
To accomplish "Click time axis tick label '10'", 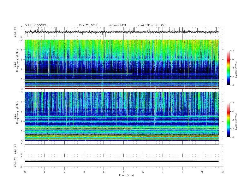I will click(222, 172).
